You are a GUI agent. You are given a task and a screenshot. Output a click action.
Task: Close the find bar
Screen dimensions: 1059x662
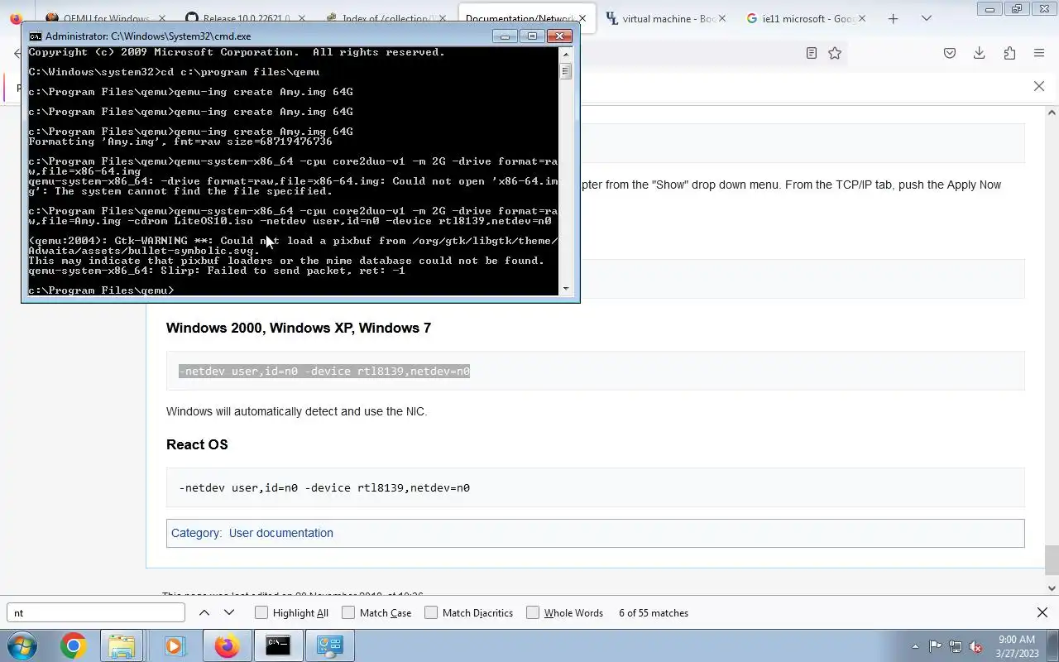pyautogui.click(x=1042, y=612)
